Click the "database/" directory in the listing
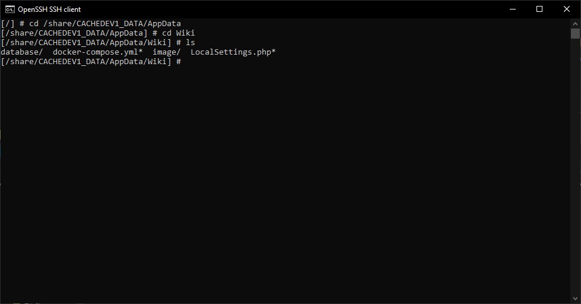The image size is (581, 304). tap(21, 52)
